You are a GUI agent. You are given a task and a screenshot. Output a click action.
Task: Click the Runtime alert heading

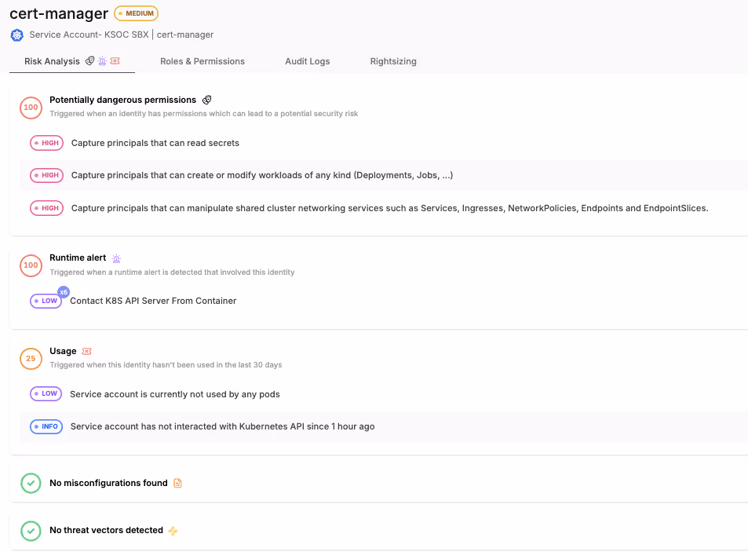[x=78, y=258]
